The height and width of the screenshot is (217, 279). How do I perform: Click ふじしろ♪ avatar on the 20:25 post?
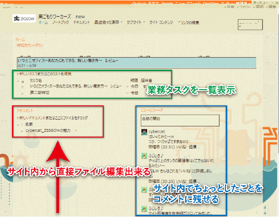tap(144, 156)
